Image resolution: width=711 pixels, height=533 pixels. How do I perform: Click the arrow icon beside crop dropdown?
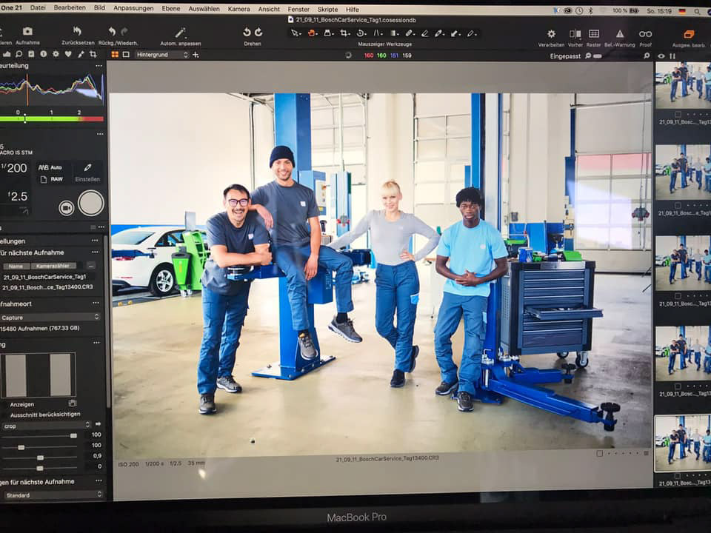pyautogui.click(x=98, y=425)
